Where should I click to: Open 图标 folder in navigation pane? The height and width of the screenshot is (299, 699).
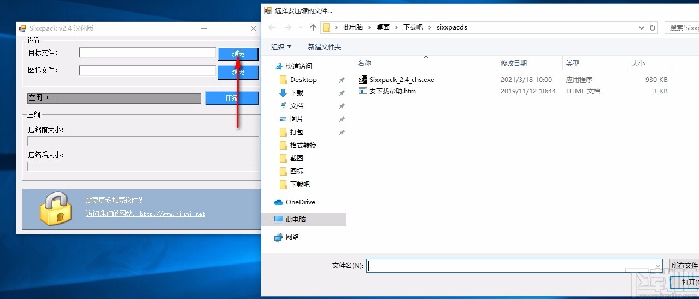click(297, 171)
